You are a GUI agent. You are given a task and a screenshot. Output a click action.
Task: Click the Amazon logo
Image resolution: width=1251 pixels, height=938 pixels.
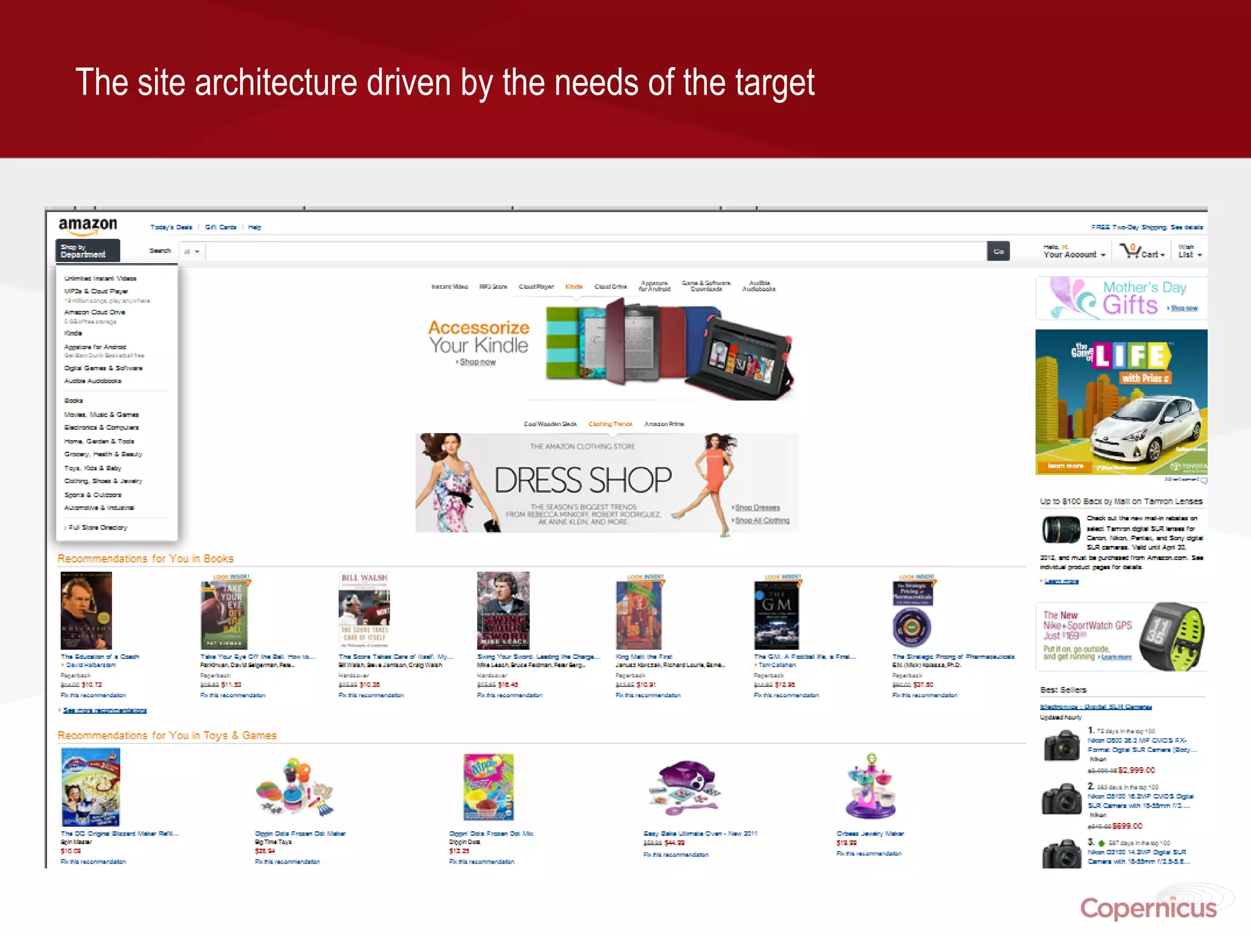pos(87,226)
